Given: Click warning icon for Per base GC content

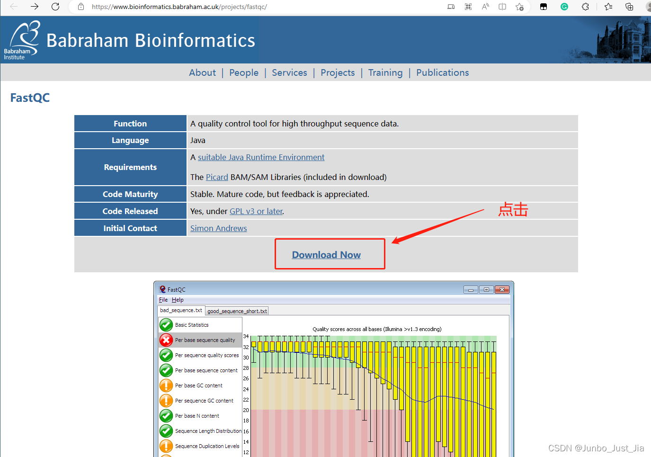Looking at the screenshot, I should (166, 385).
